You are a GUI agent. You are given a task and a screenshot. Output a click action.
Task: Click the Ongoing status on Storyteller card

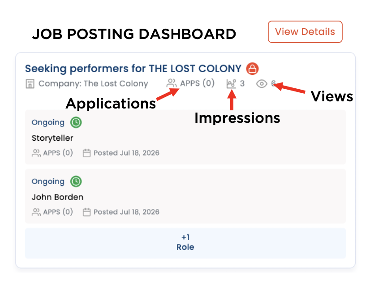pyautogui.click(x=48, y=122)
